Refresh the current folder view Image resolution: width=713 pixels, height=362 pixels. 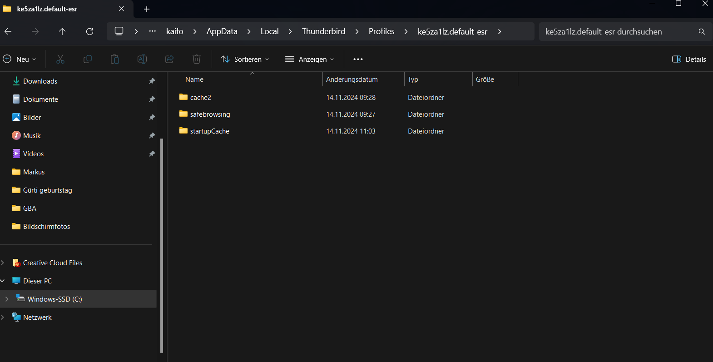[x=89, y=31]
